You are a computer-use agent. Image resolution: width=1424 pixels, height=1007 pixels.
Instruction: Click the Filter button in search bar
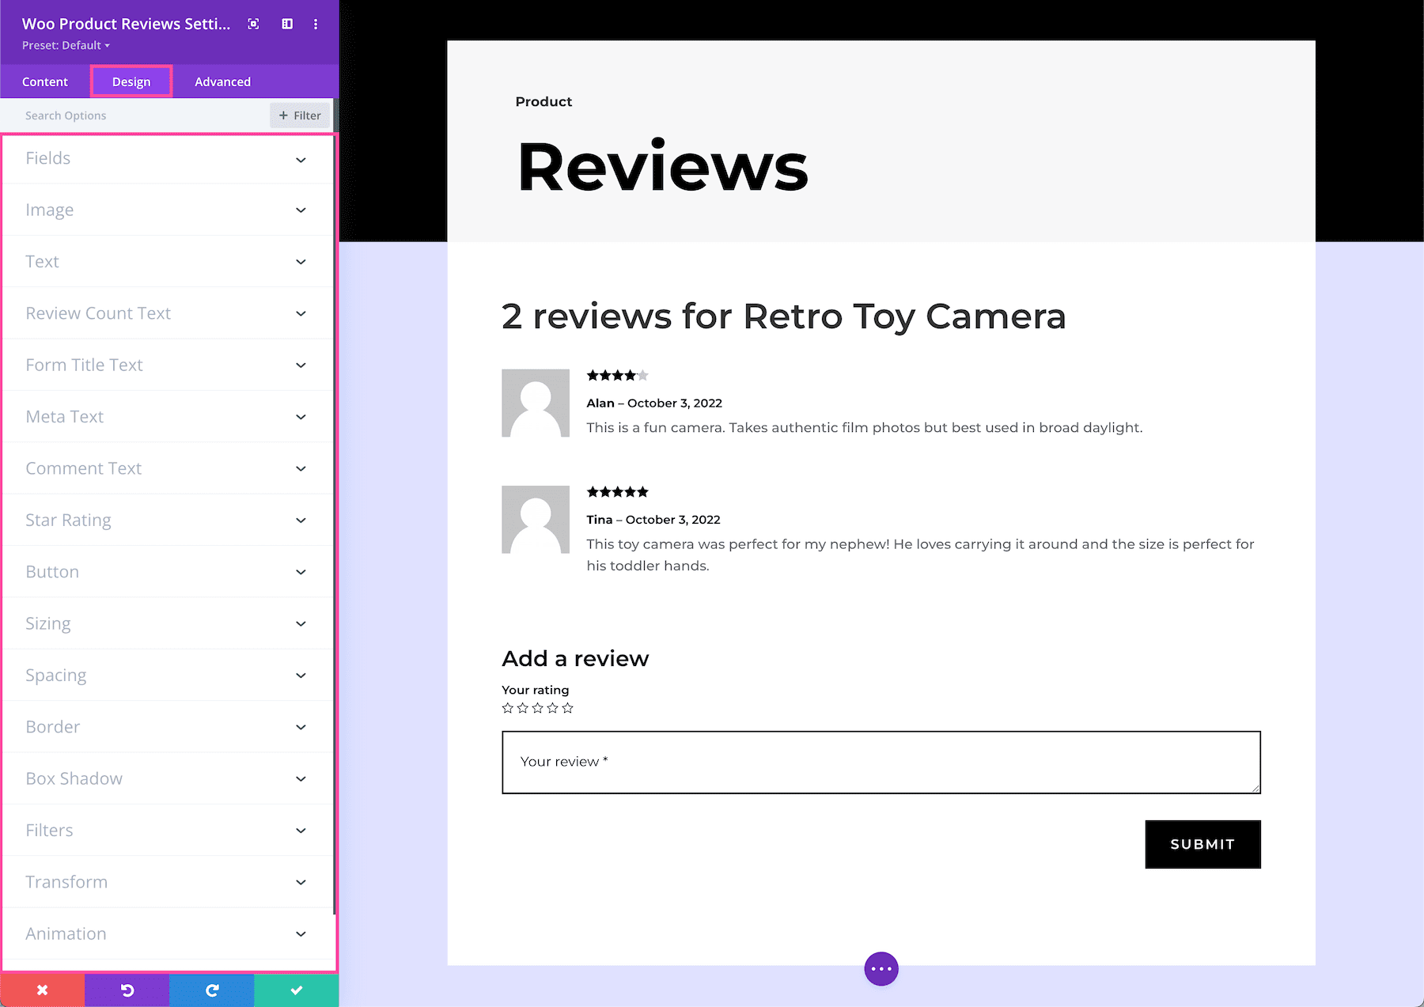coord(299,115)
